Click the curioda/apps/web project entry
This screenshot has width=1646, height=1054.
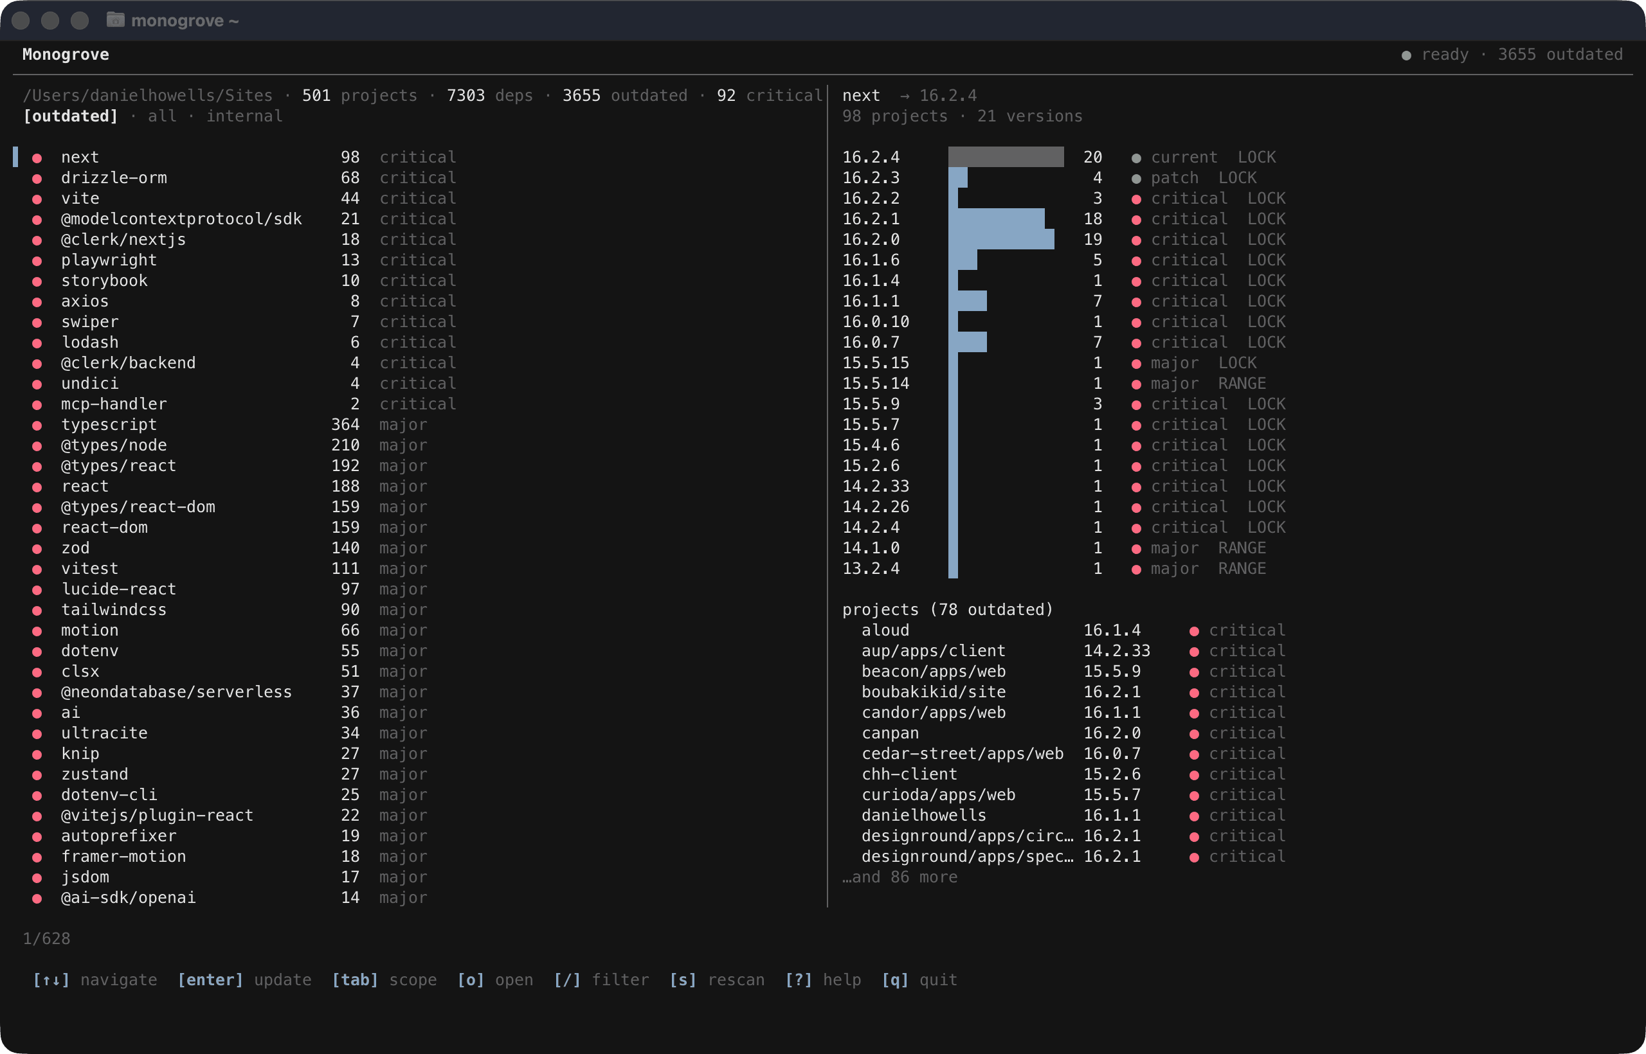click(938, 794)
